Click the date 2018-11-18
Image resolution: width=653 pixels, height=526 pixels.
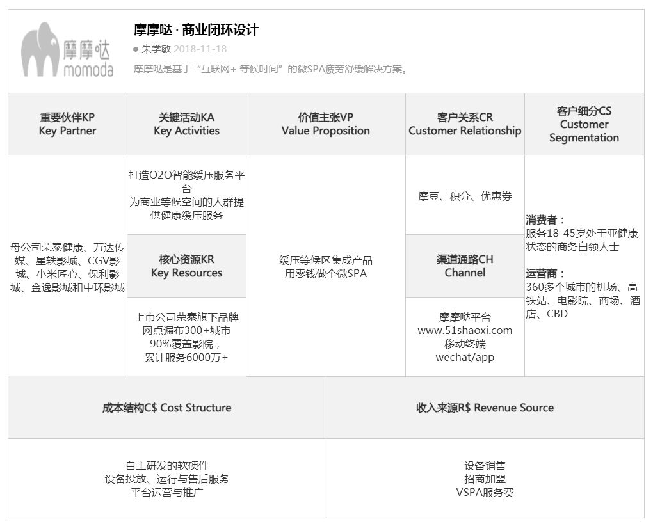pyautogui.click(x=200, y=49)
